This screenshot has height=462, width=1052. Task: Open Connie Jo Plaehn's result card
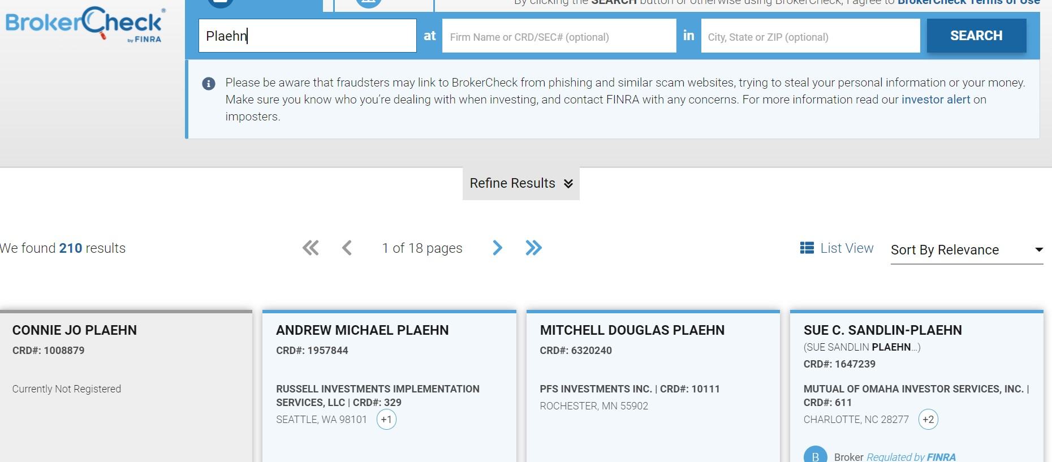click(126, 386)
